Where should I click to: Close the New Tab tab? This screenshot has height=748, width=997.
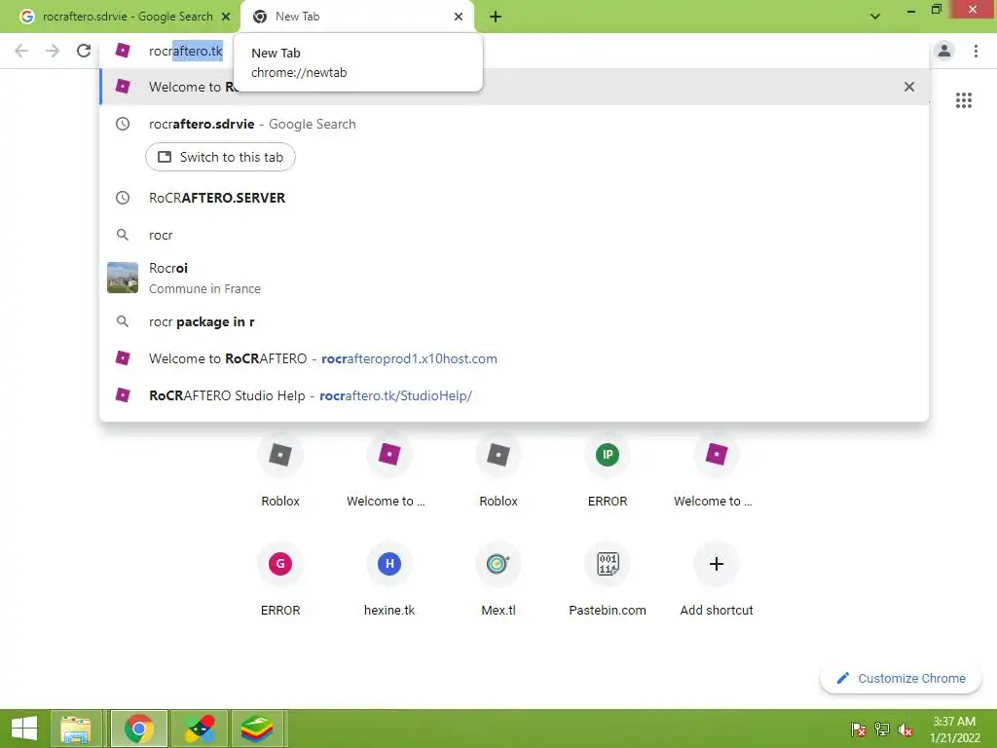[458, 17]
